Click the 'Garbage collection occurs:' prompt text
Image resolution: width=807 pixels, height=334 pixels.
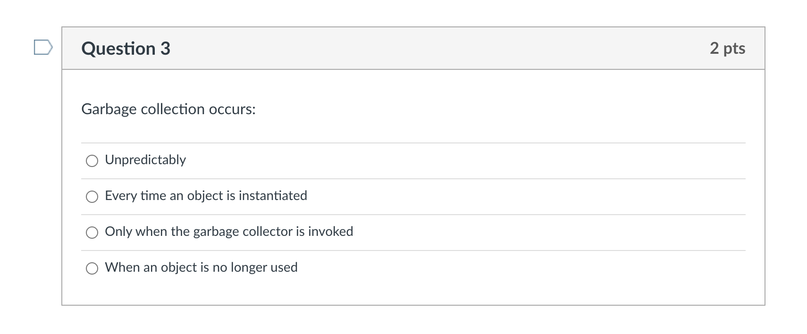coord(168,109)
